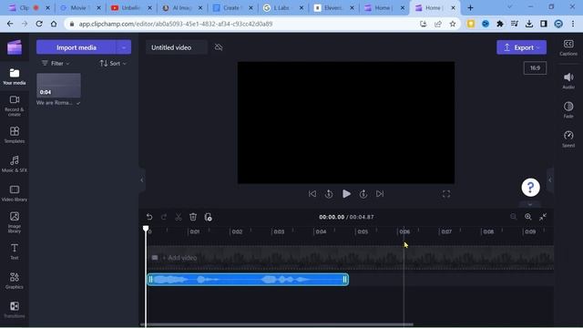
Task: Zoom out the timeline
Action: tap(514, 217)
